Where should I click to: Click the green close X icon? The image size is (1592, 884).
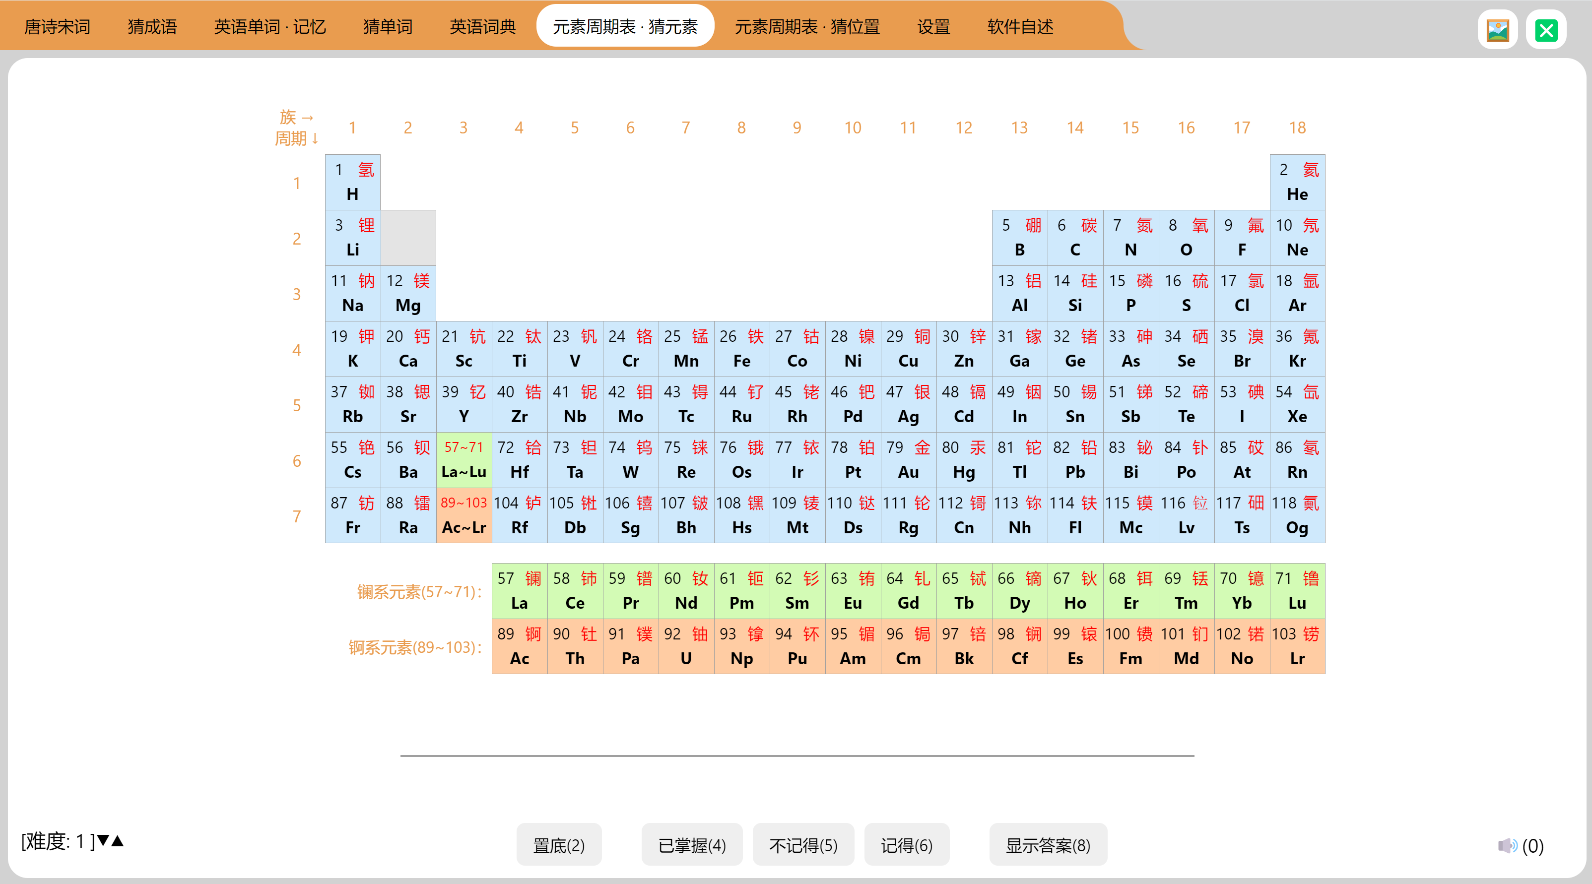coord(1546,30)
